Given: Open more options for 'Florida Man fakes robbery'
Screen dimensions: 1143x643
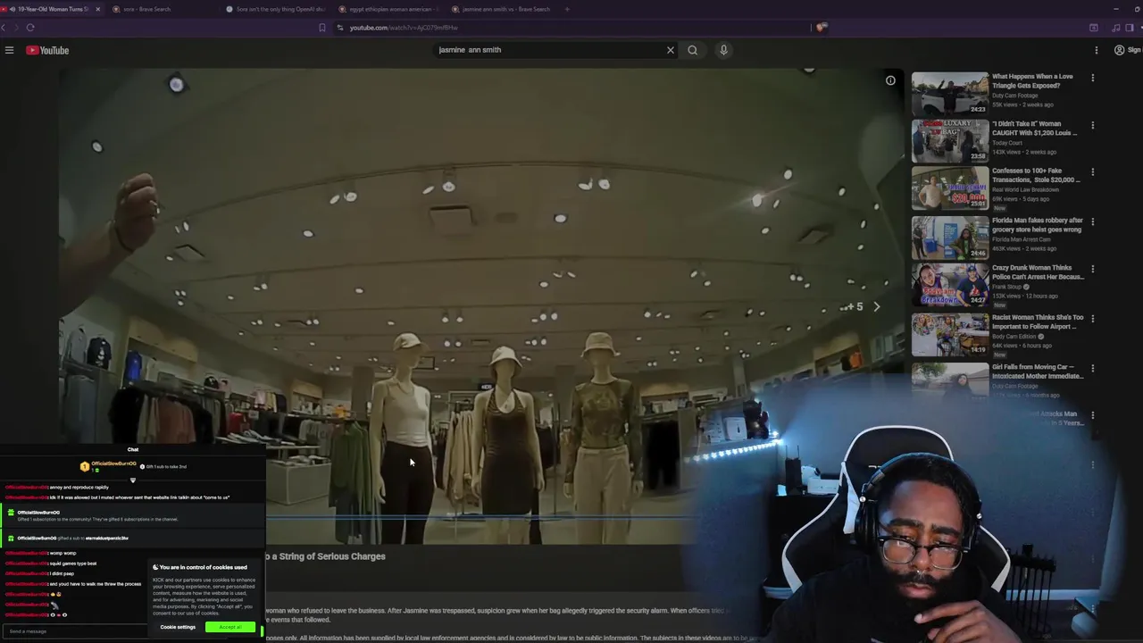Looking at the screenshot, I should point(1093,221).
